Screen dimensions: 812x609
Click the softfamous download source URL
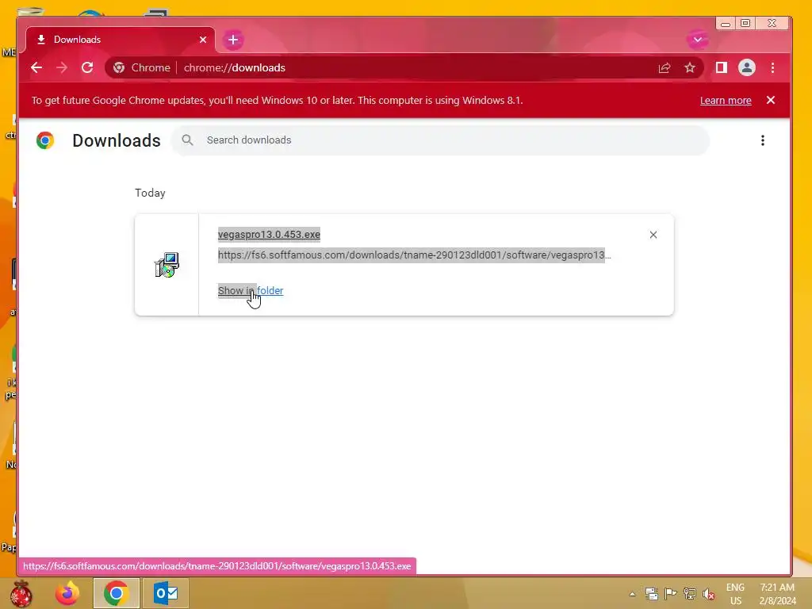(x=414, y=255)
